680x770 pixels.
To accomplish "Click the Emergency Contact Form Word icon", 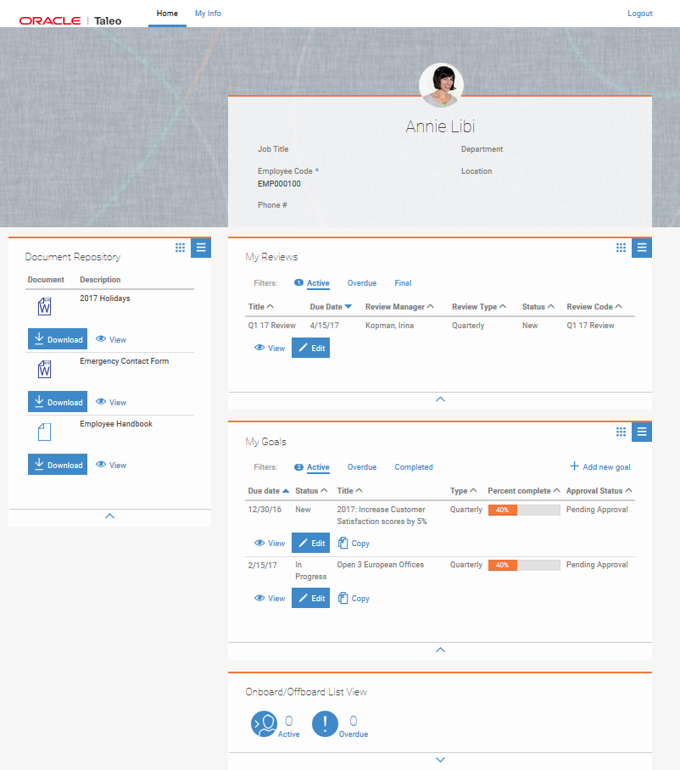I will click(45, 369).
